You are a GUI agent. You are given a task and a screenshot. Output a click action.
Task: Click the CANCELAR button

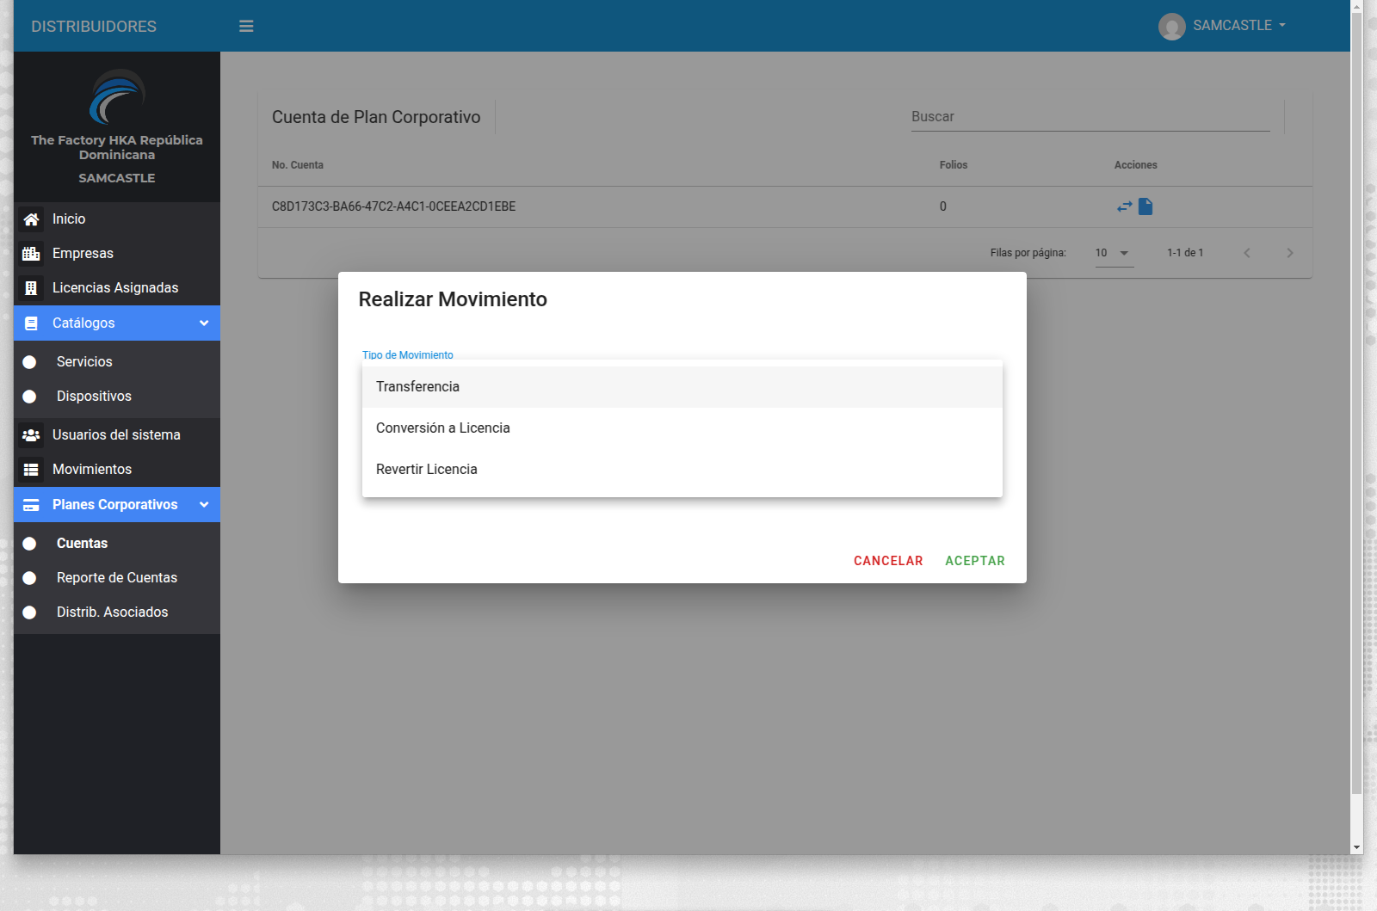pyautogui.click(x=888, y=561)
